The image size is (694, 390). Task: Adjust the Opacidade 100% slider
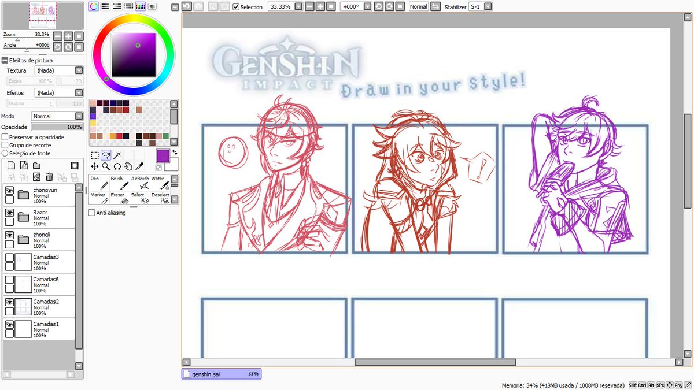tap(57, 127)
